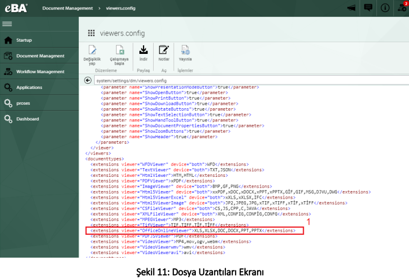Expand Workflow Management in the sidebar
Screen dimensions: 409x280
click(40, 72)
